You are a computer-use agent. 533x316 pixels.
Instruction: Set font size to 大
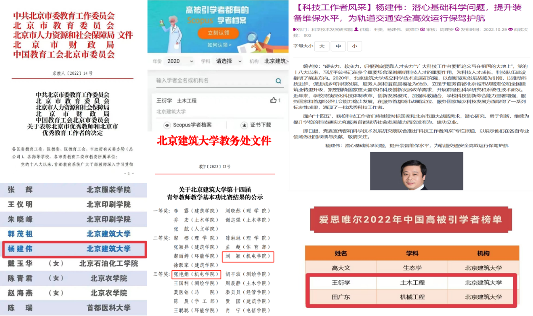tap(322, 46)
